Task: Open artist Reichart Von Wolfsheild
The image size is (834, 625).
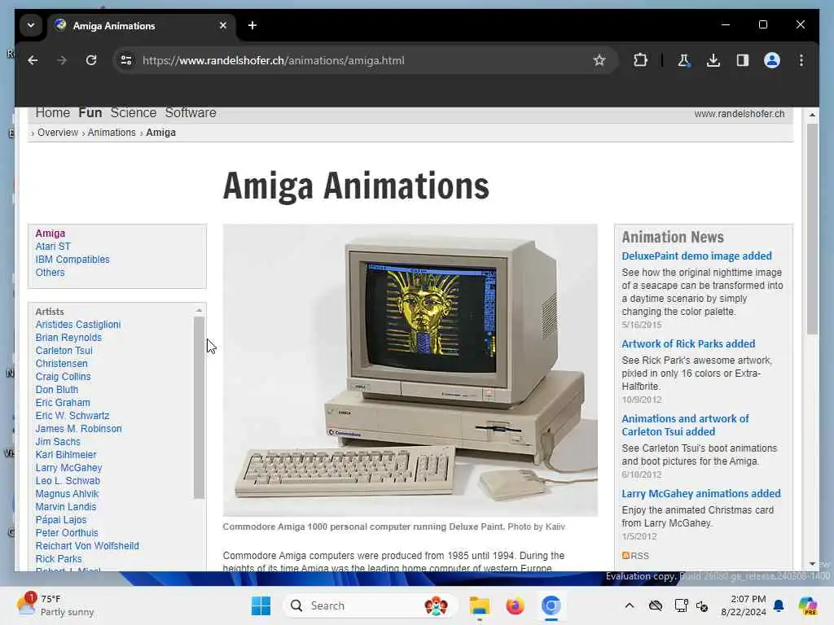Action: coord(87,546)
